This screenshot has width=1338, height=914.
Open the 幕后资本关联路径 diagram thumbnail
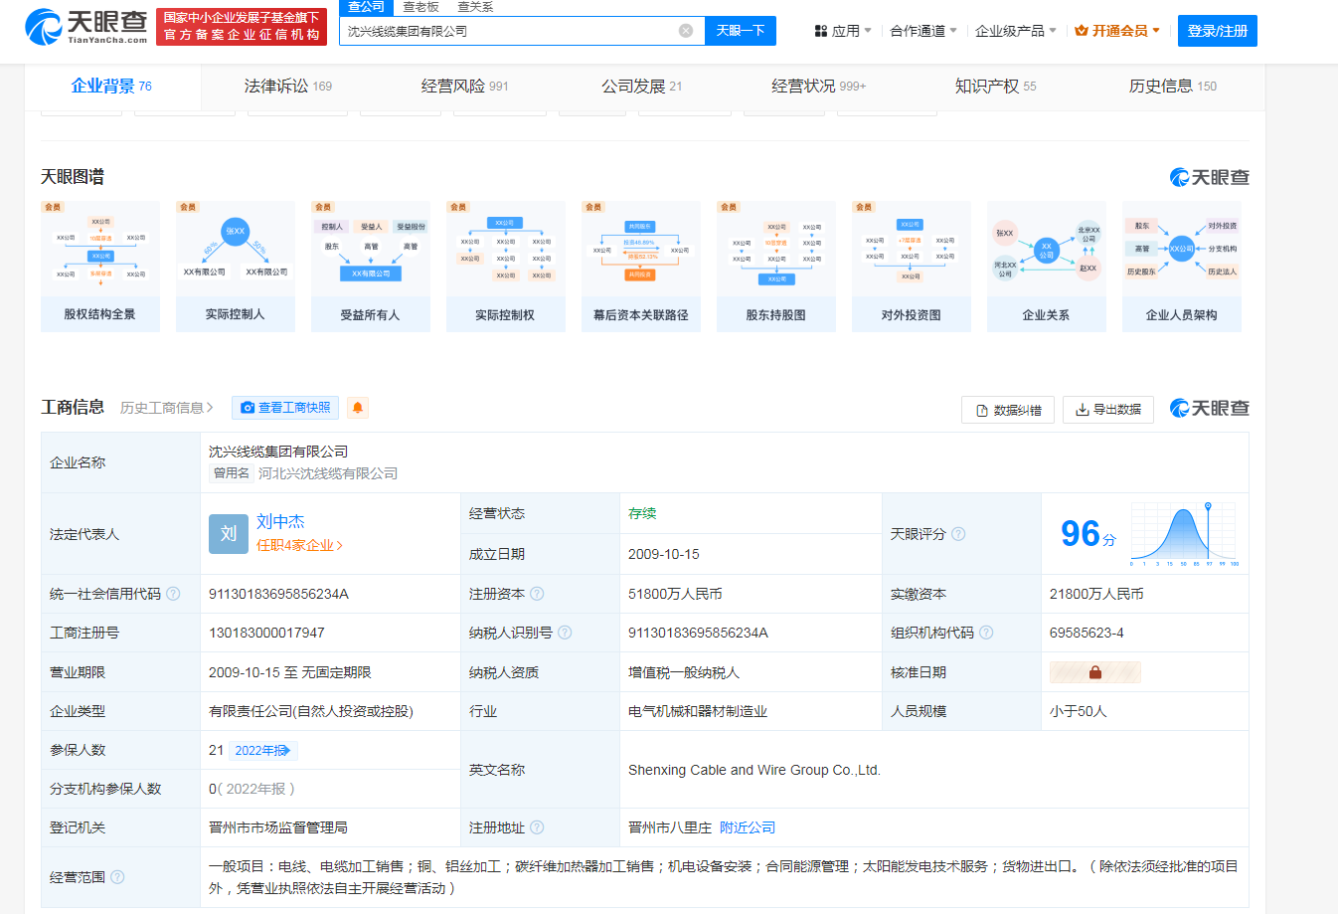641,267
